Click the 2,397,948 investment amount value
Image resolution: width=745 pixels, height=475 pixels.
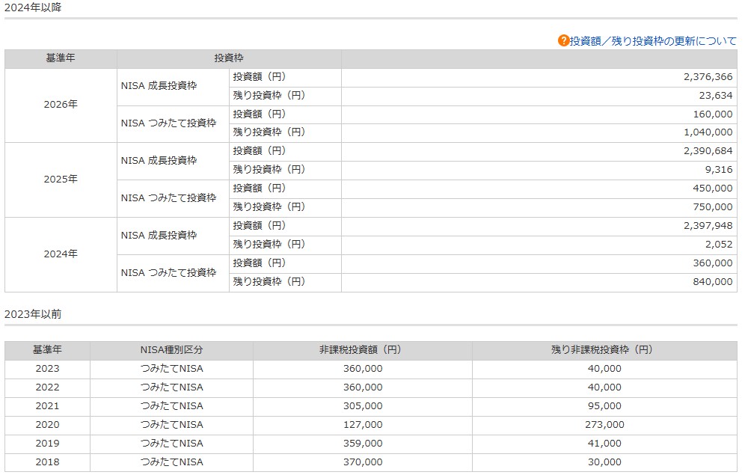pos(708,226)
